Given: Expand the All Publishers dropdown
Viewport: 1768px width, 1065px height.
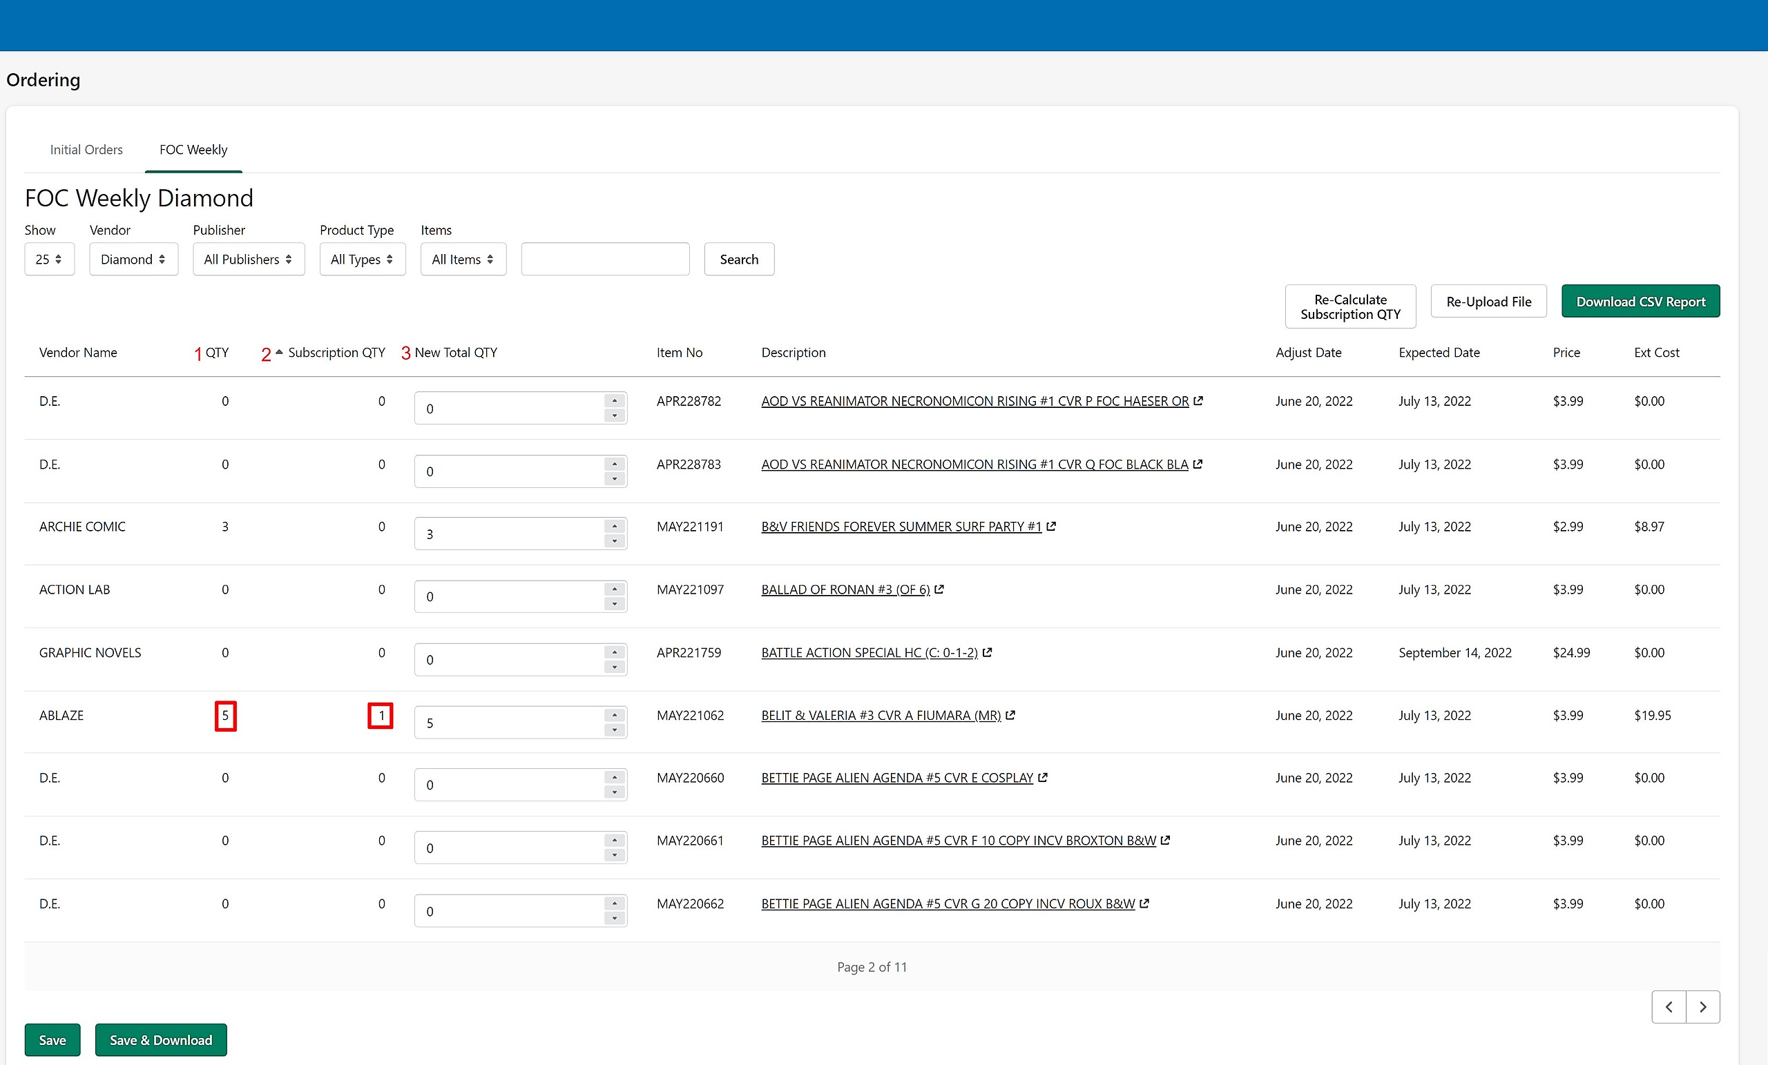Looking at the screenshot, I should (x=248, y=259).
